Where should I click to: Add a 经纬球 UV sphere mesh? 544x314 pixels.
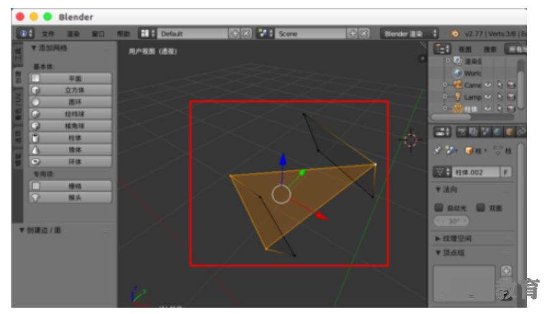[x=70, y=114]
